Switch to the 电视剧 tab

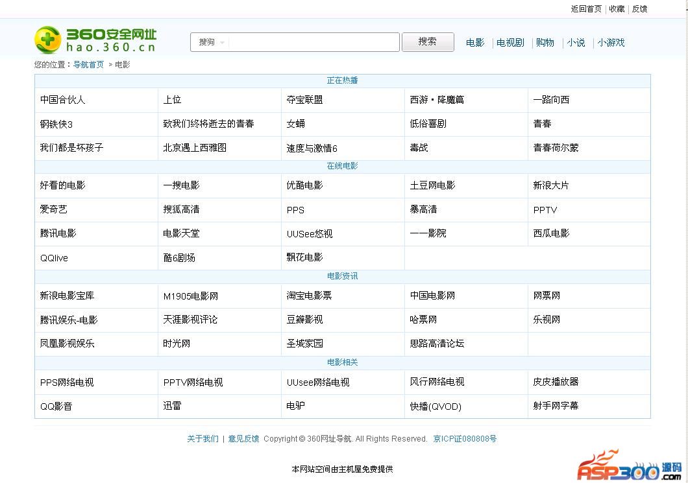pyautogui.click(x=510, y=43)
